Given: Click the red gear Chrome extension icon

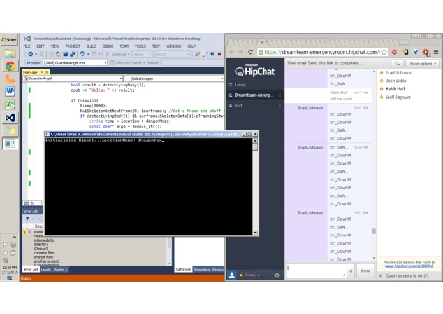Looking at the screenshot, I should click(395, 52).
